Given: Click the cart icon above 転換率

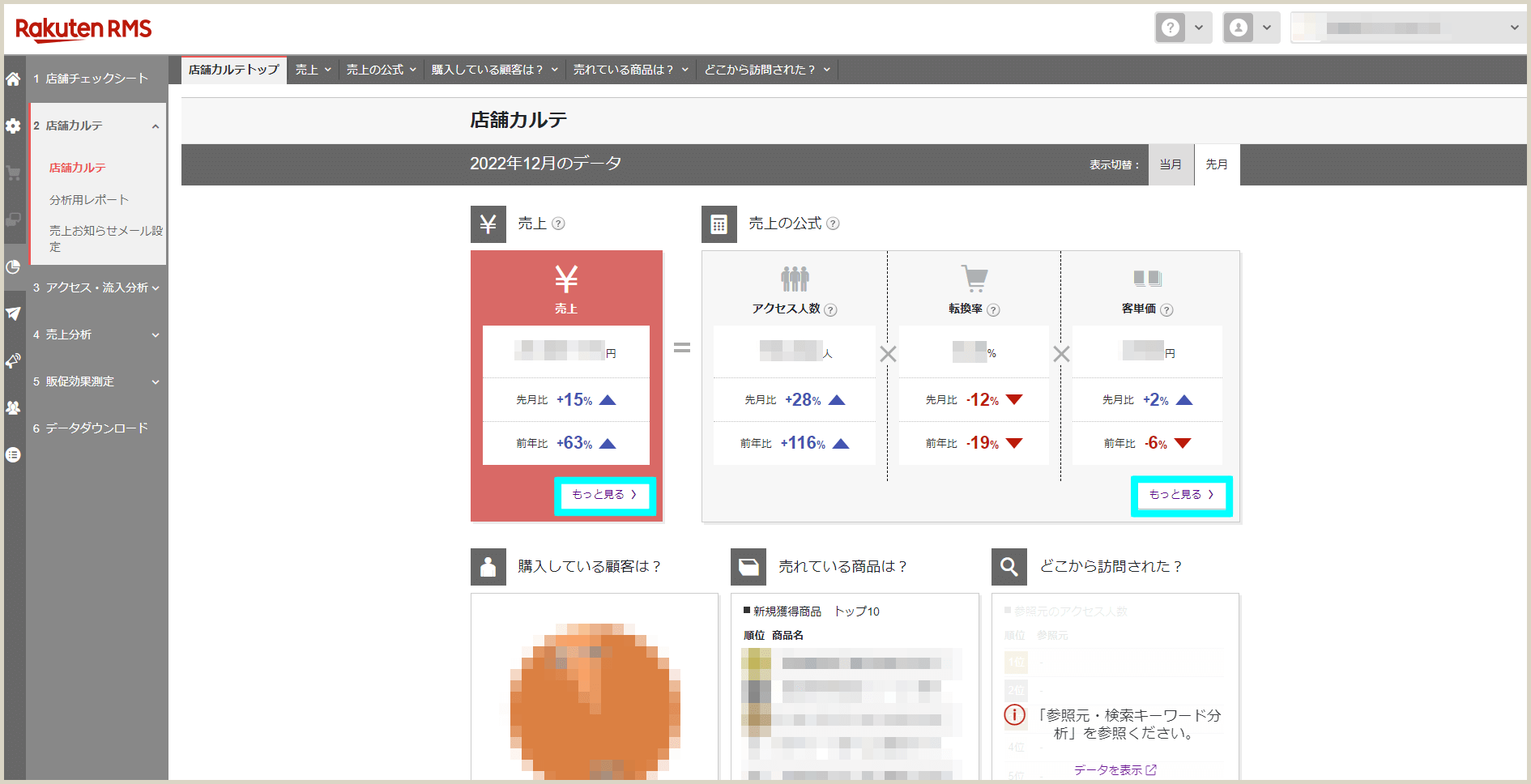Looking at the screenshot, I should click(974, 279).
